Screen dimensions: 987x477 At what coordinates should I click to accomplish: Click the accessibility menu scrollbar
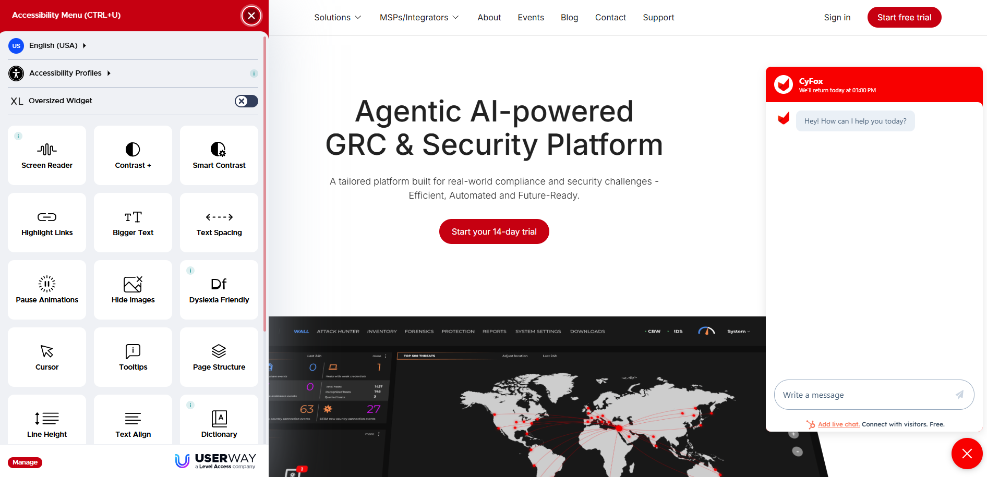tap(265, 182)
